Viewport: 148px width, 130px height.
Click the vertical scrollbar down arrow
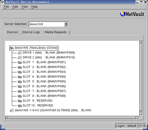141,114
